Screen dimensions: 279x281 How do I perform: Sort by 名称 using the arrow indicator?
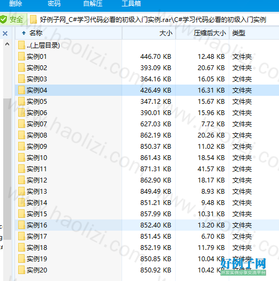pyautogui.click(x=24, y=33)
